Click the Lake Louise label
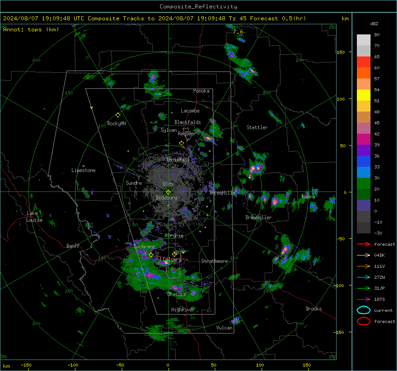This screenshot has width=397, height=371. point(34,217)
